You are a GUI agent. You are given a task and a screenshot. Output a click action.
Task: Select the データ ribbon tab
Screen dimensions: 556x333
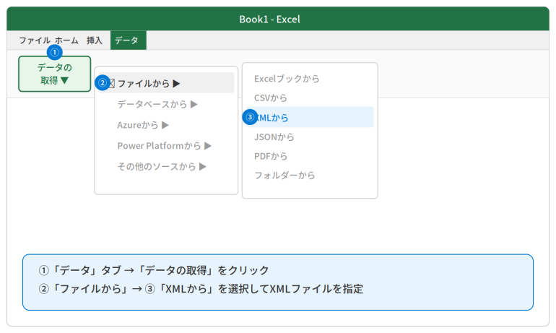129,40
